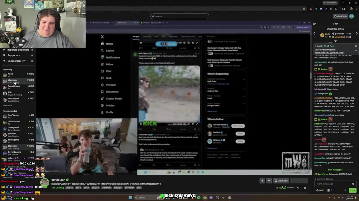Toggle follow heart button
This screenshot has width=359, height=201.
pyautogui.click(x=269, y=181)
